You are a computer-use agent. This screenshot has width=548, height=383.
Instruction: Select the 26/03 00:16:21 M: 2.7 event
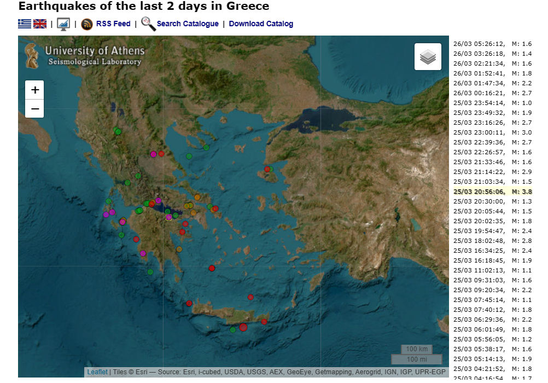492,93
